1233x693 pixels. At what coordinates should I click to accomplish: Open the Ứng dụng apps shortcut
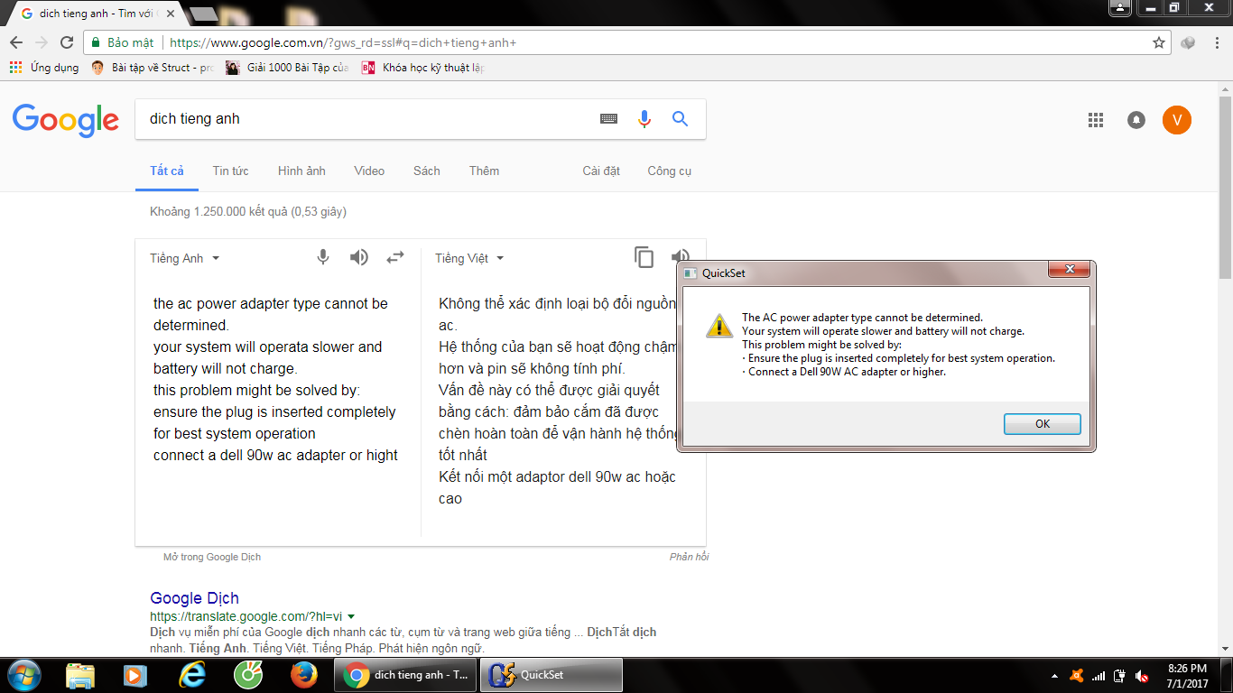43,68
